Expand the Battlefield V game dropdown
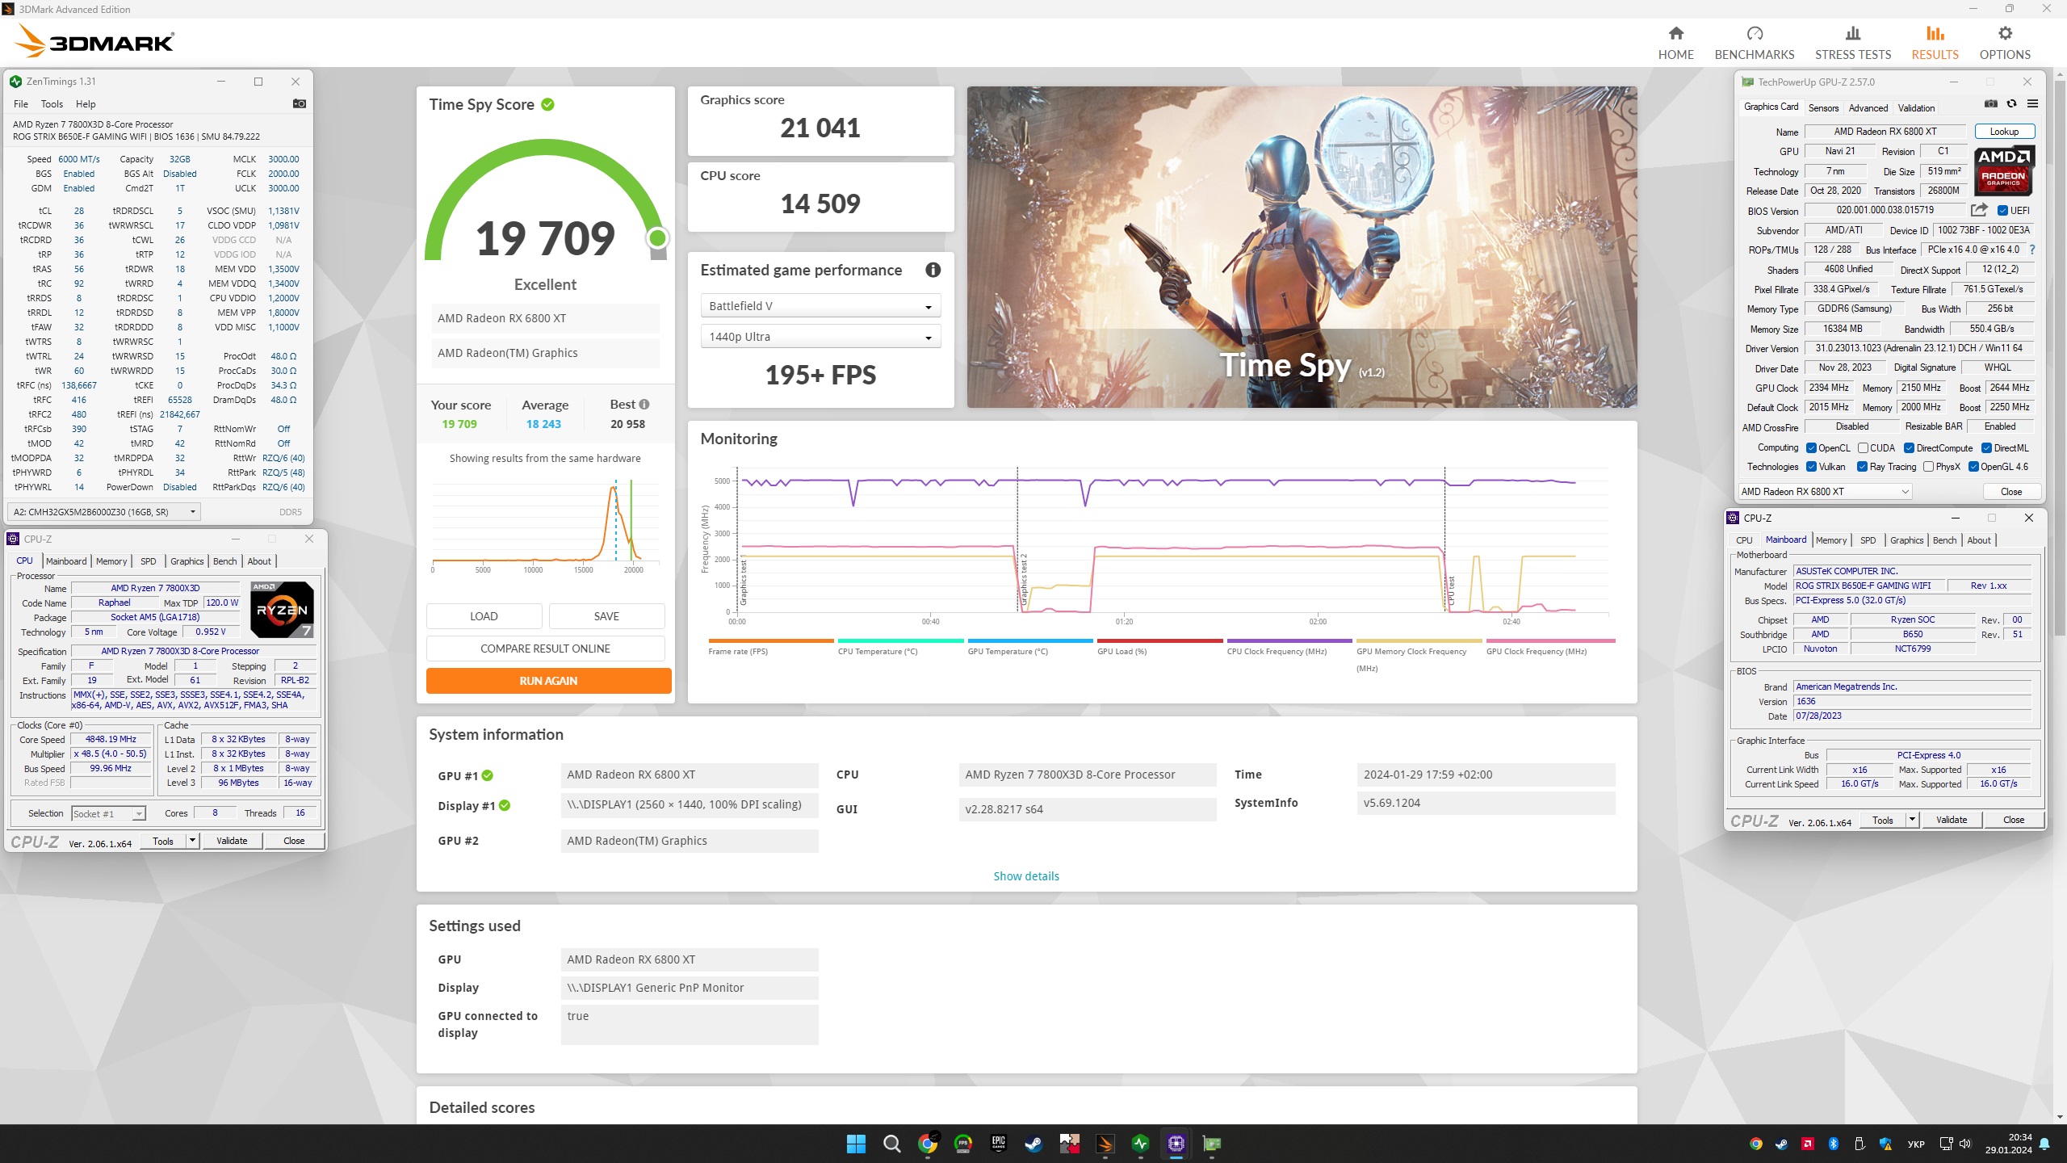Viewport: 2067px width, 1163px height. [820, 306]
